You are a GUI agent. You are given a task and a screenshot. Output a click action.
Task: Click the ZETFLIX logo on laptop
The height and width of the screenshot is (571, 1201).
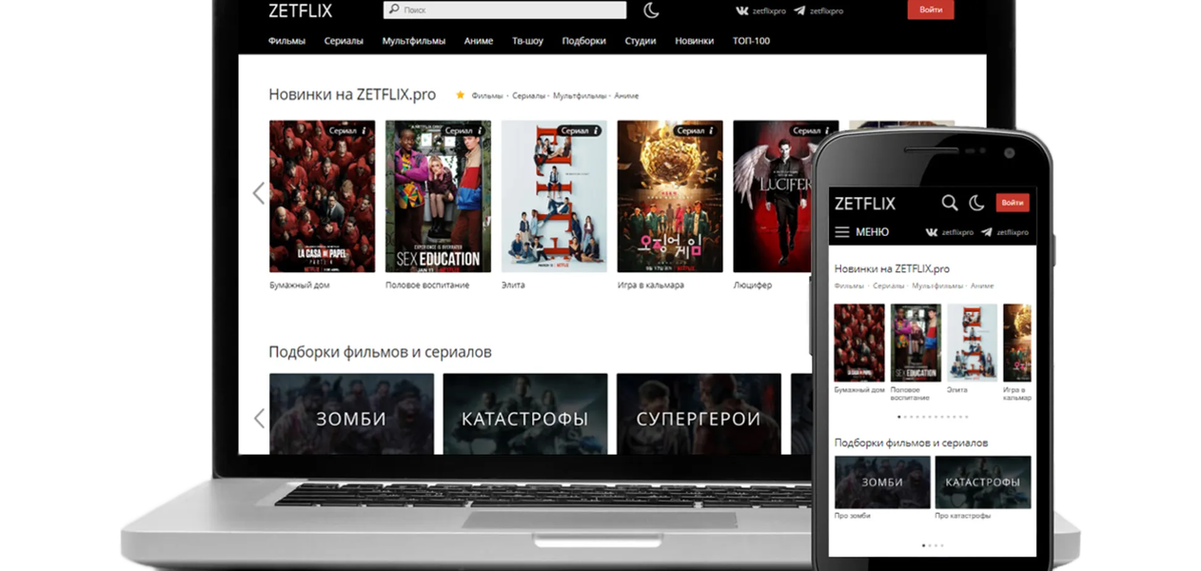[x=300, y=10]
